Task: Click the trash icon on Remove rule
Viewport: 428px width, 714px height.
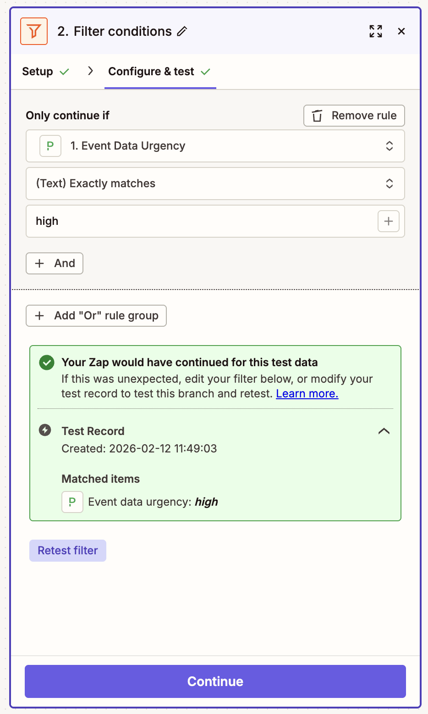Action: tap(318, 116)
